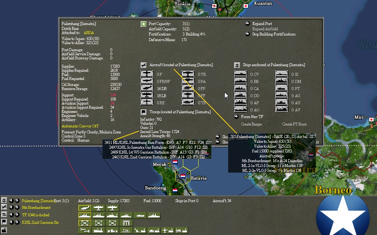Click the 0 AO oiler ship icon
The width and height of the screenshot is (377, 235).
240,109
